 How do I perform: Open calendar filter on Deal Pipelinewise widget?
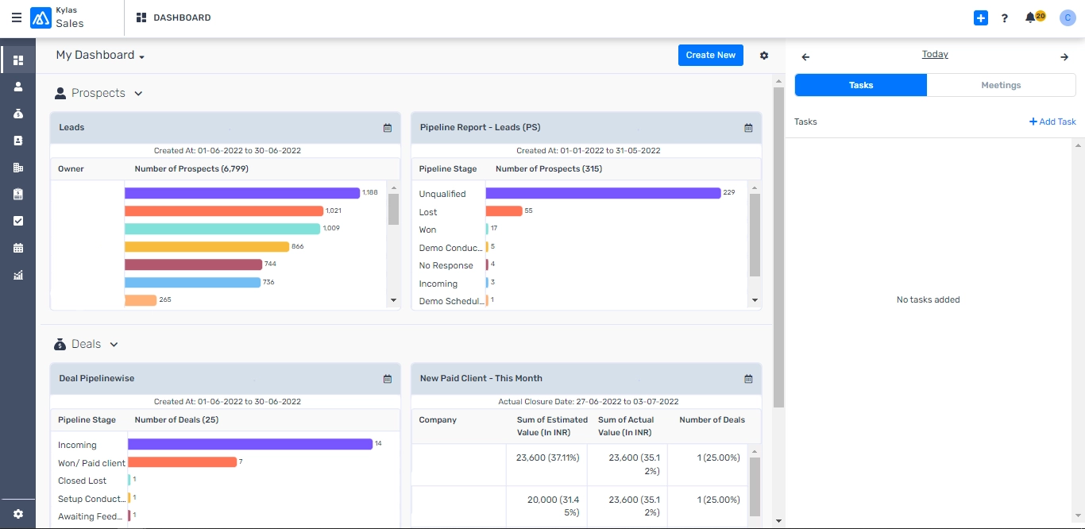[x=388, y=379]
